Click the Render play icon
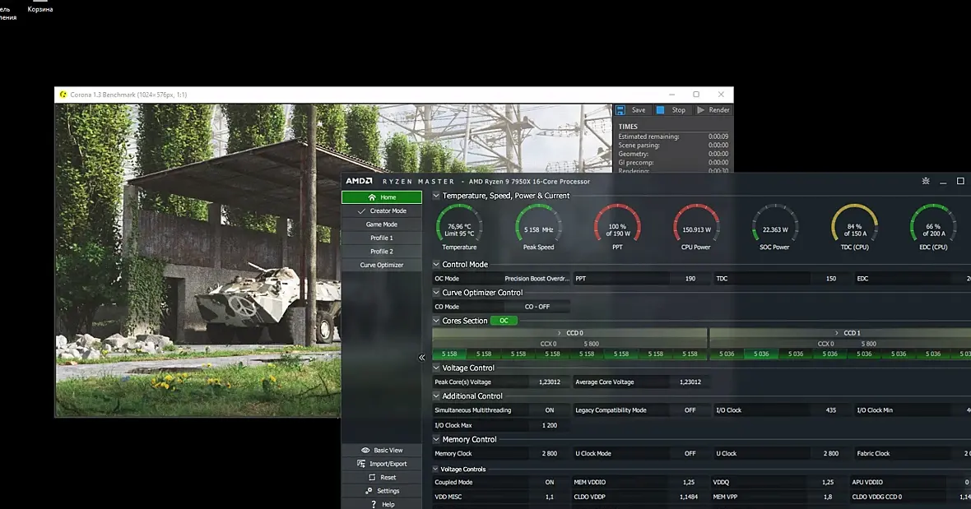The width and height of the screenshot is (971, 509). (701, 110)
